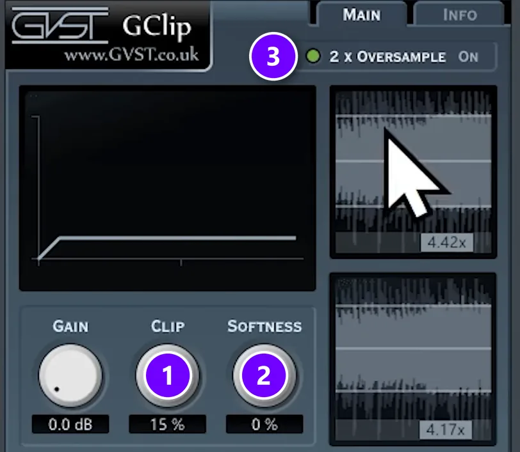
Task: Click the green oversample LED indicator
Action: [313, 56]
